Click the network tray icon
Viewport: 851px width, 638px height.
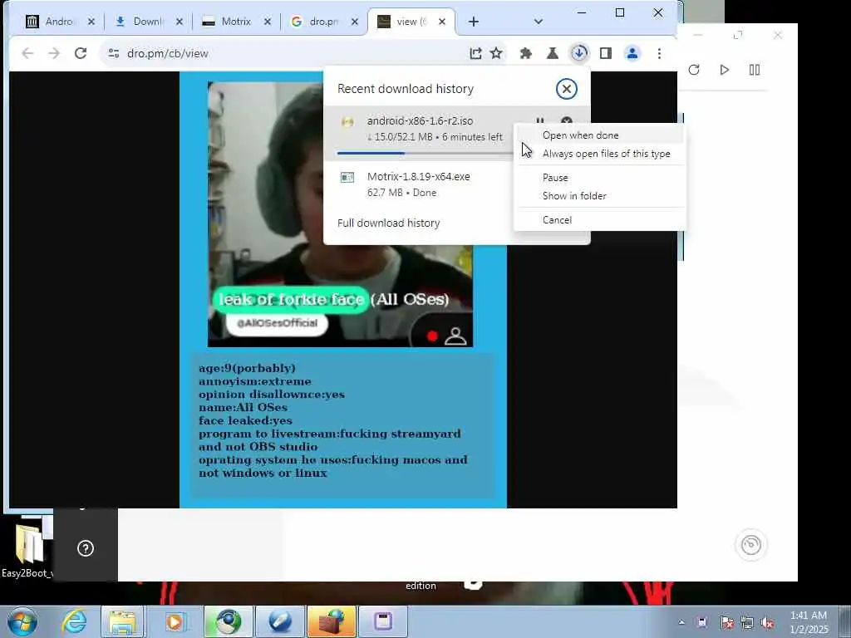pos(747,622)
